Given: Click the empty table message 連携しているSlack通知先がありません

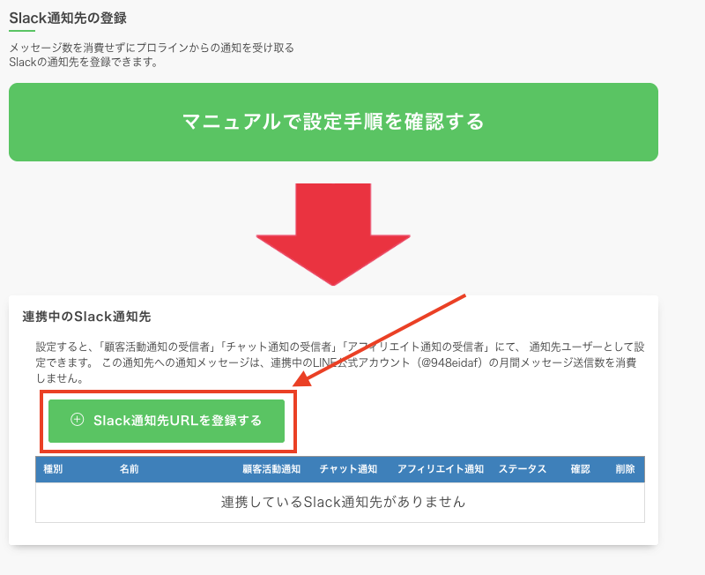Looking at the screenshot, I should click(342, 502).
